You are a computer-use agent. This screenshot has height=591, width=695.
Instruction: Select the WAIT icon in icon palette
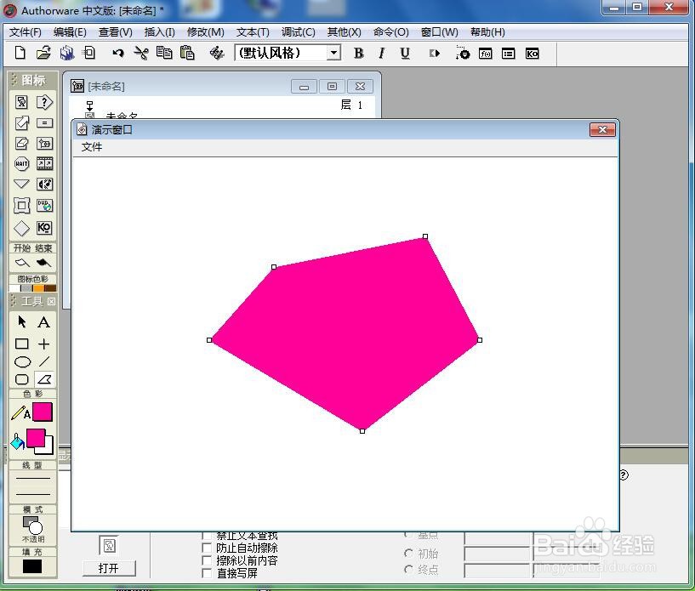tap(22, 163)
